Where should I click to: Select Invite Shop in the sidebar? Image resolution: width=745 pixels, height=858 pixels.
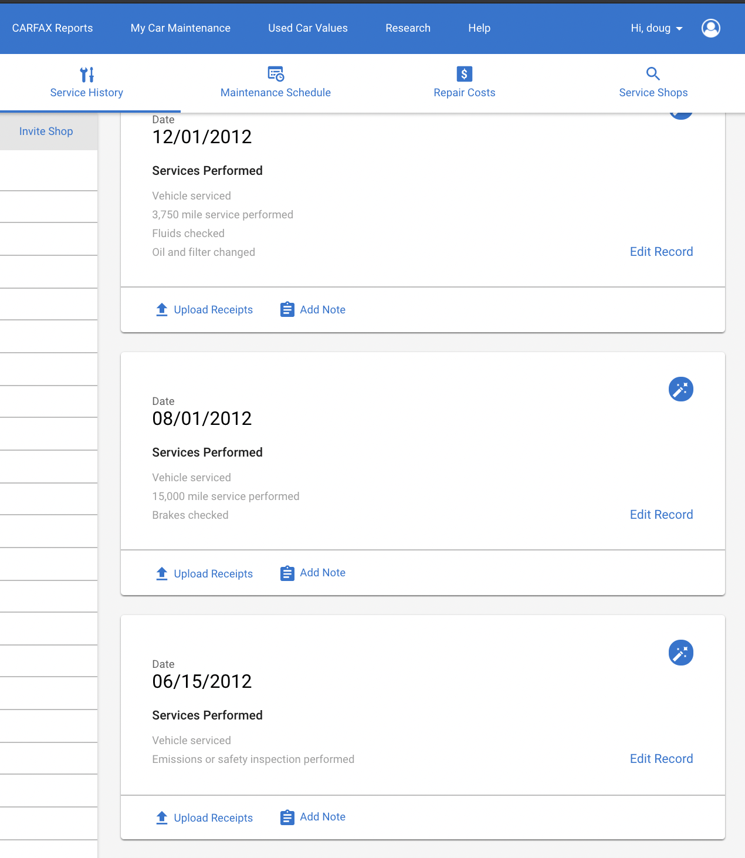(46, 131)
